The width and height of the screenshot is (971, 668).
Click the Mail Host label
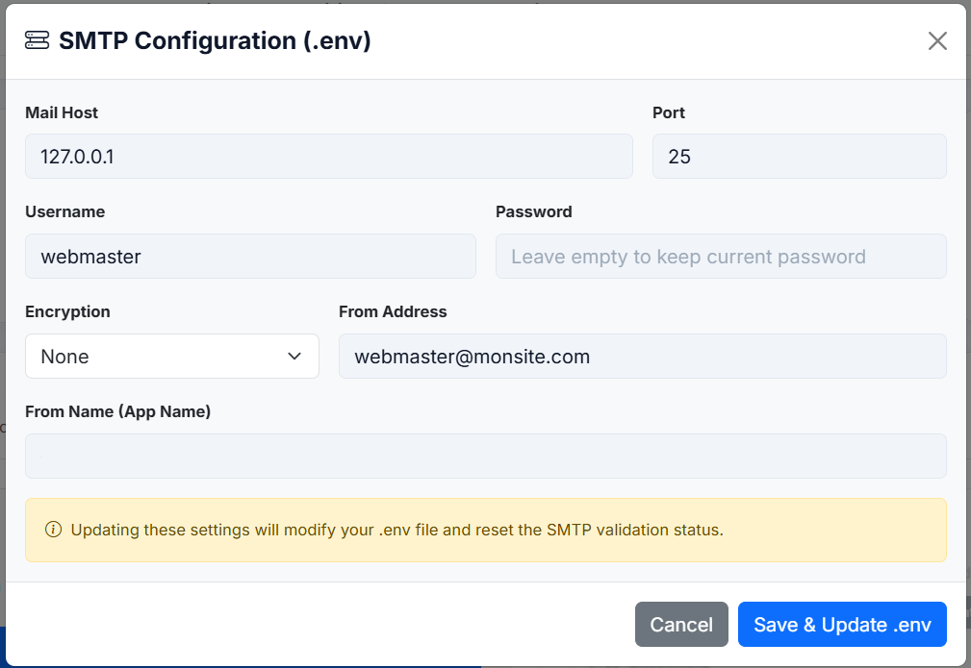tap(61, 112)
